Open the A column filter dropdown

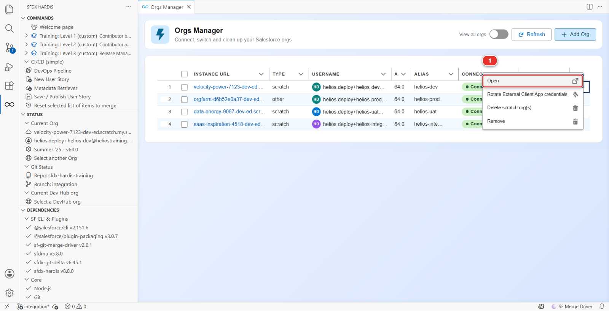pyautogui.click(x=403, y=74)
